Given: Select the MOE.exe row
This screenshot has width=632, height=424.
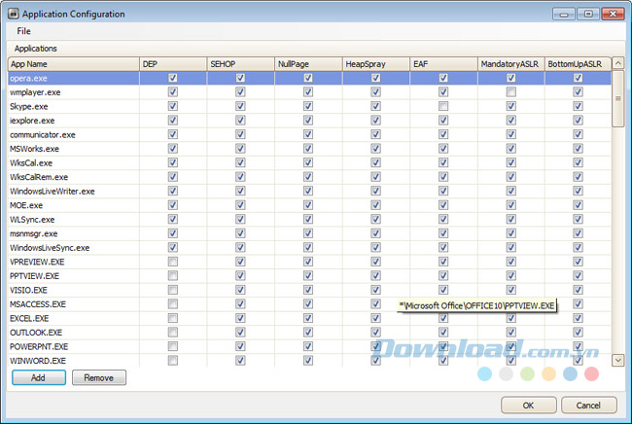Looking at the screenshot, I should (x=309, y=205).
